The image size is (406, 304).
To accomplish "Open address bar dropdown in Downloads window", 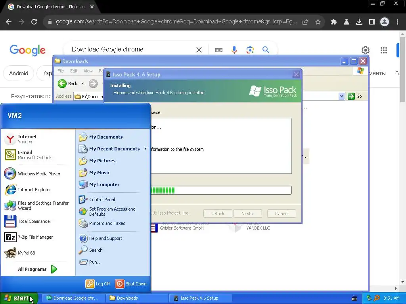I will 341,96.
